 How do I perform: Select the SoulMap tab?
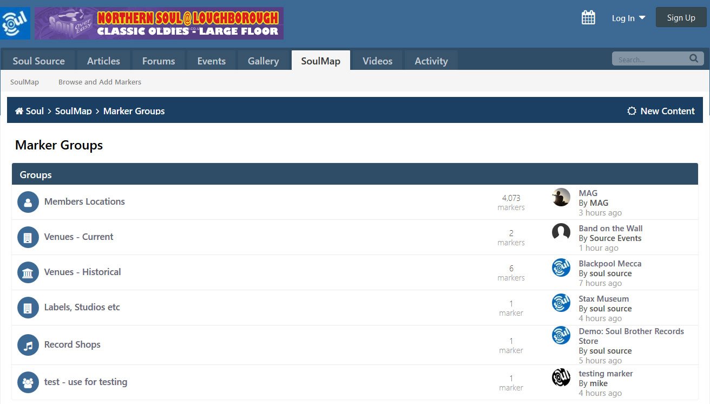click(x=320, y=61)
